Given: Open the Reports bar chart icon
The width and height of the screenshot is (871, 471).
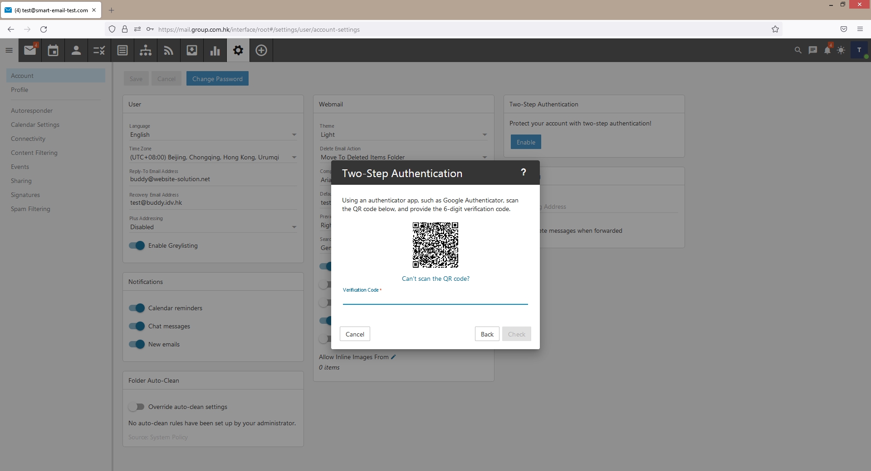Looking at the screenshot, I should click(x=215, y=50).
